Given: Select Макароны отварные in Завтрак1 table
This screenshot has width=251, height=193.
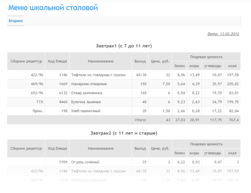Looking at the screenshot, I should click(89, 84).
